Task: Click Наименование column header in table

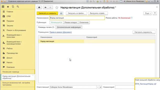Action: pos(61,37)
